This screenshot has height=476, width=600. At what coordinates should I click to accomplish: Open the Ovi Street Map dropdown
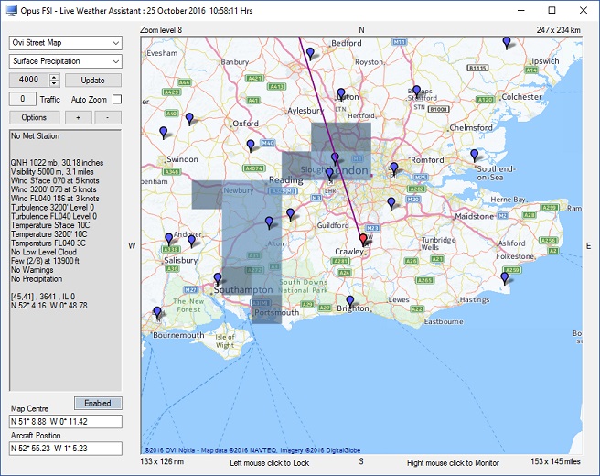point(66,43)
